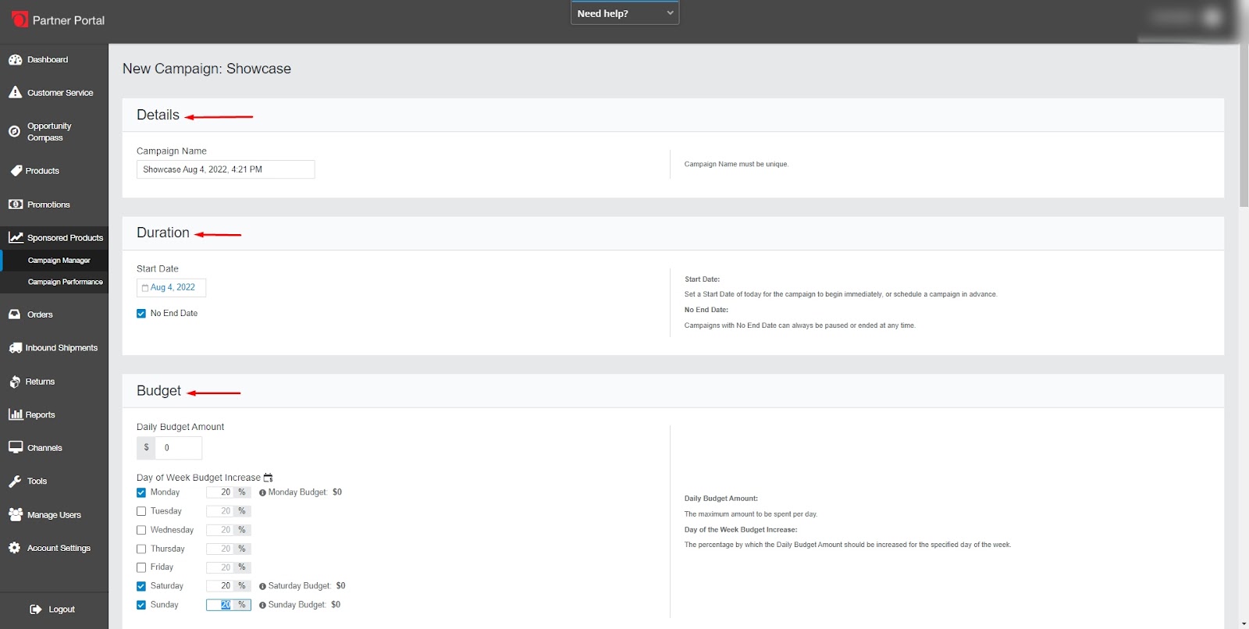1249x629 pixels.
Task: Click the dollar sign prefix of Daily Budget
Action: pos(146,448)
